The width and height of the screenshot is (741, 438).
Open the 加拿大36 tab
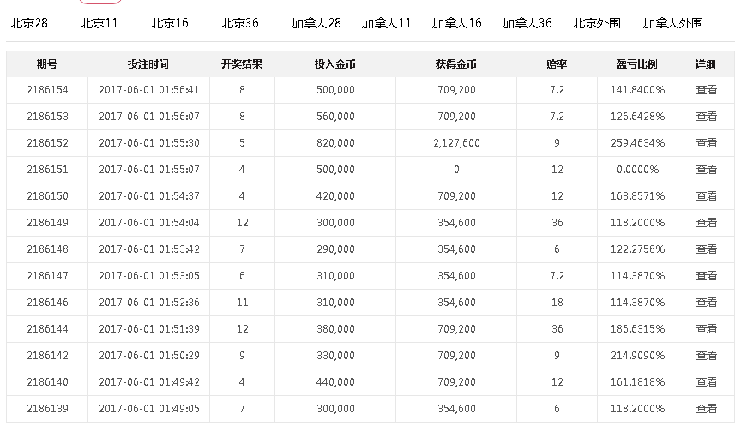click(527, 23)
